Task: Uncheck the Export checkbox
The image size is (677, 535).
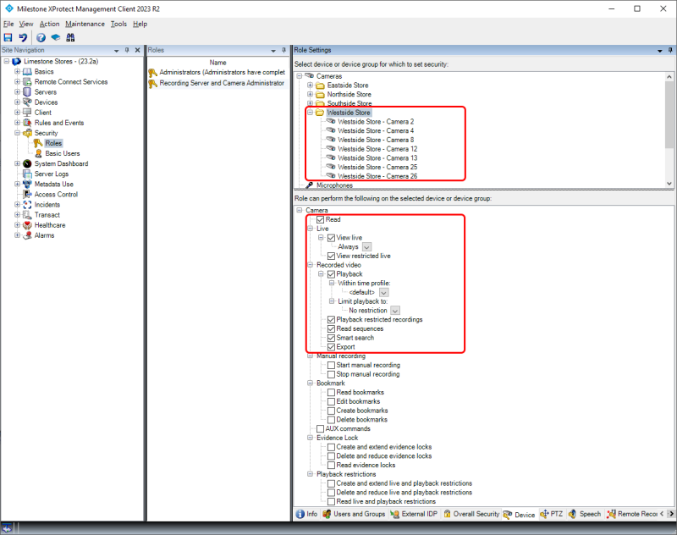Action: (331, 347)
